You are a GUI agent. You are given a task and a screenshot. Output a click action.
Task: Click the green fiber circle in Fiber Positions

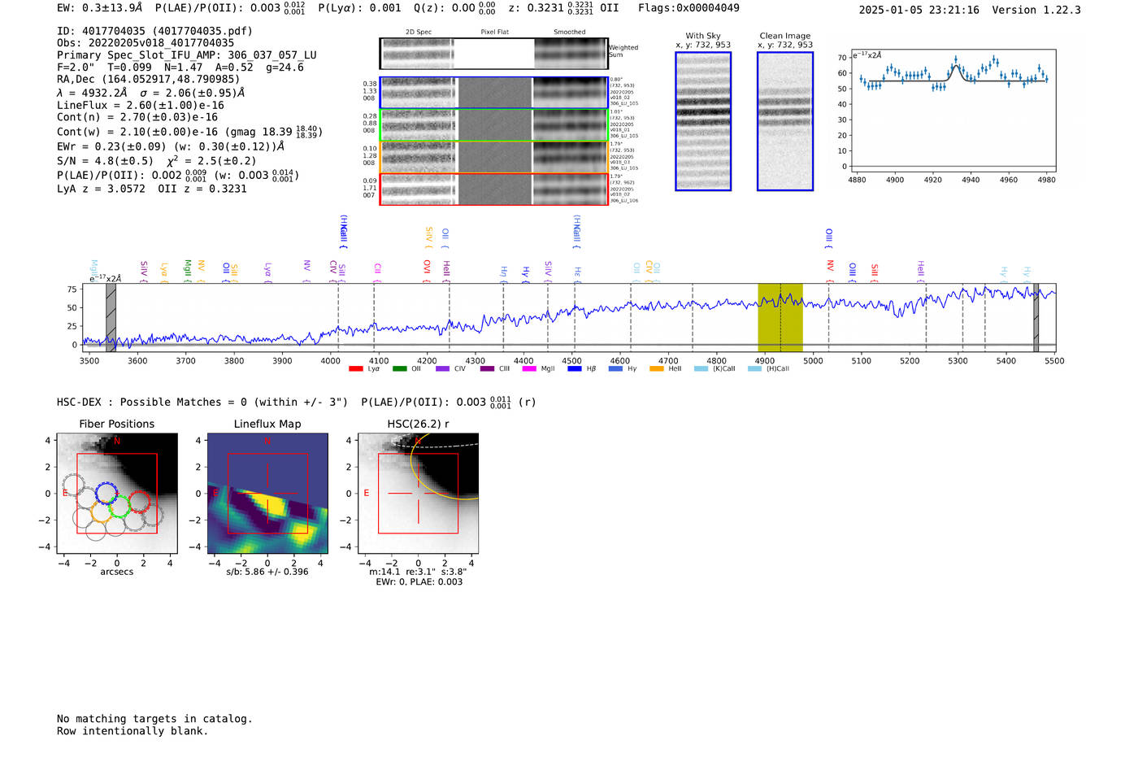(x=120, y=506)
